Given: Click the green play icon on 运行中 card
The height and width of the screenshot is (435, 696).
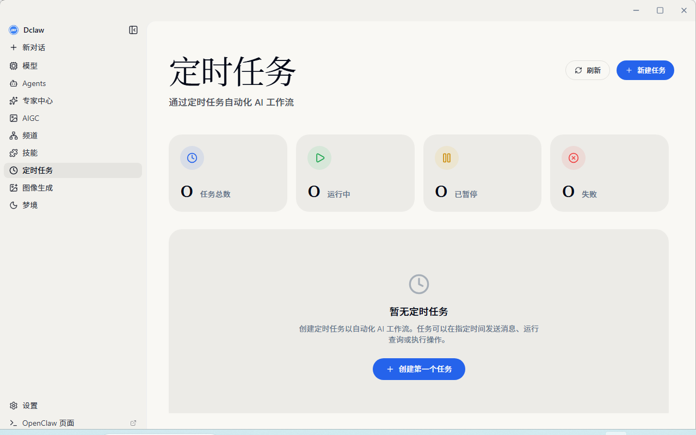Looking at the screenshot, I should click(319, 158).
